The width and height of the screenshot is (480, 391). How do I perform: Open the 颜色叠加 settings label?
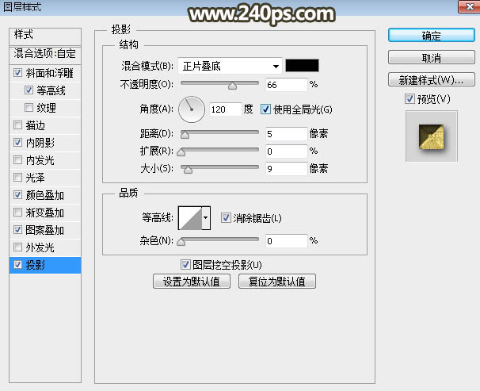(x=44, y=195)
